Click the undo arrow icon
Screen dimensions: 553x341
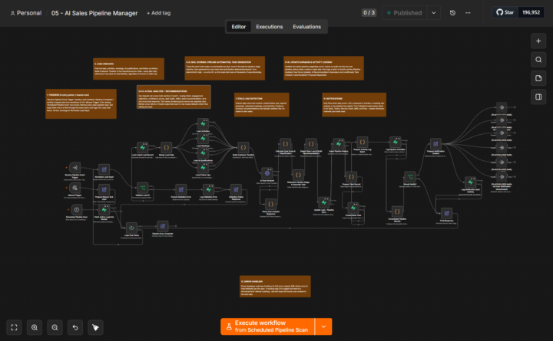tap(75, 327)
